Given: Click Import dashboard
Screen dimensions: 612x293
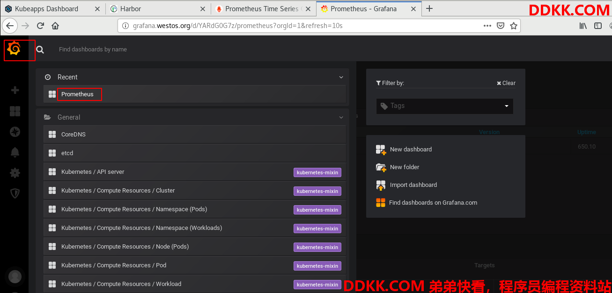Looking at the screenshot, I should click(406, 185).
